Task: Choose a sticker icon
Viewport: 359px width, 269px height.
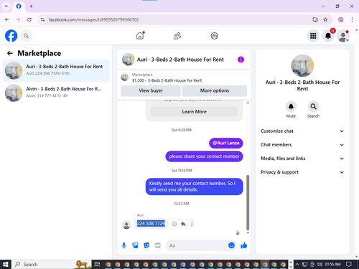Action: coord(146,245)
